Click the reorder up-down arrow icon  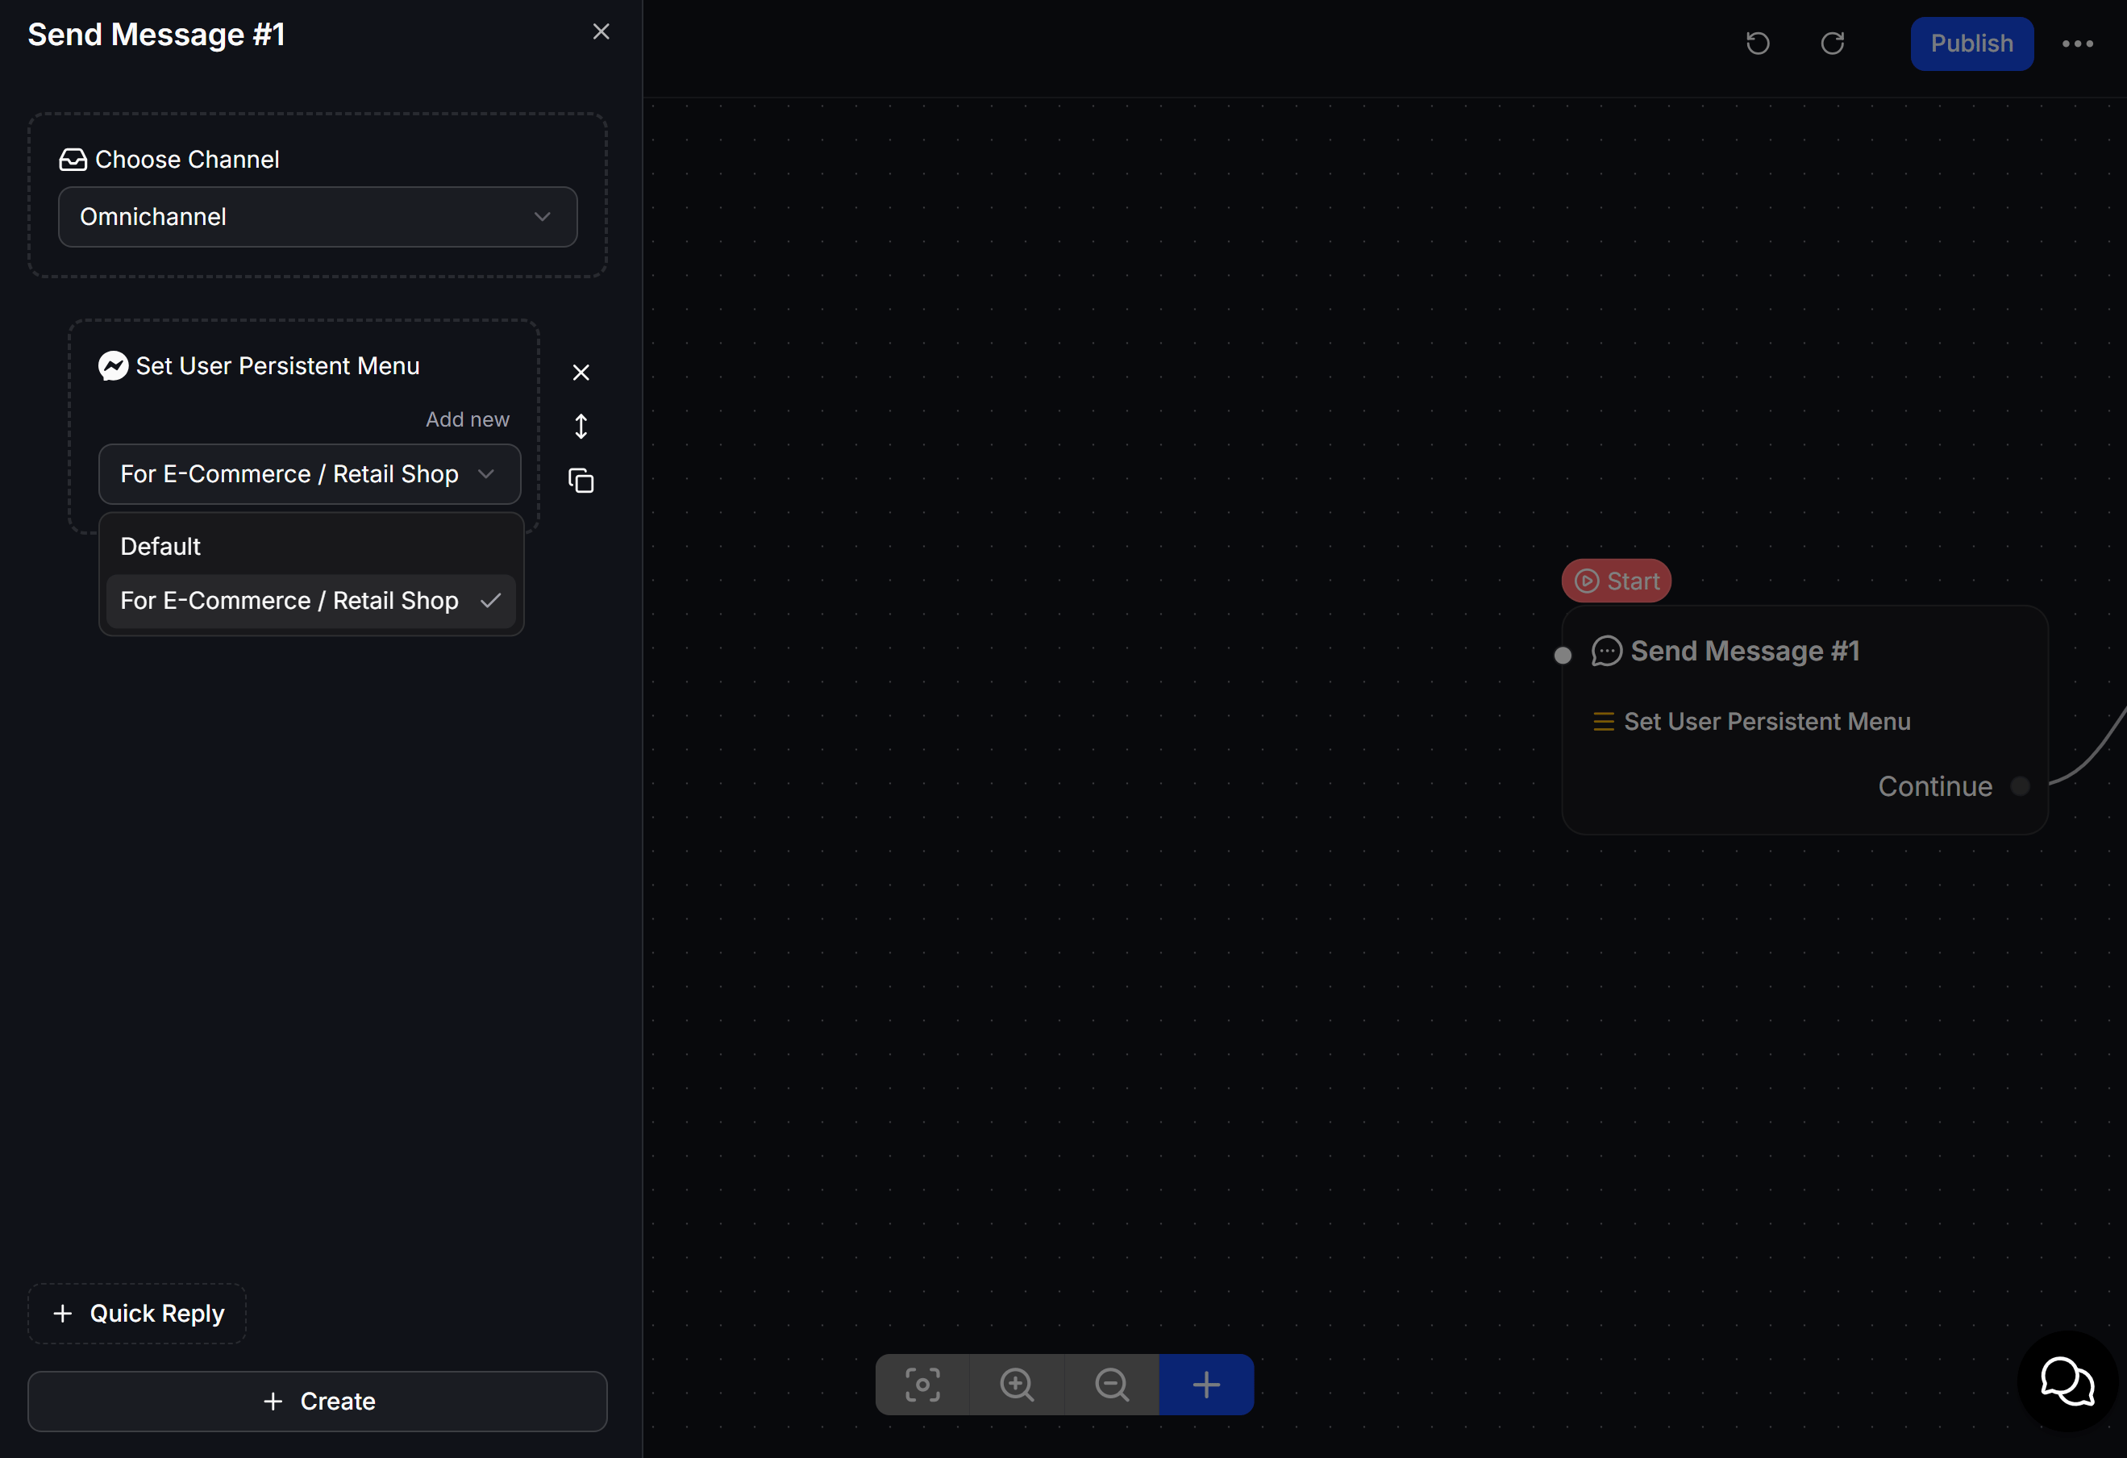[581, 427]
